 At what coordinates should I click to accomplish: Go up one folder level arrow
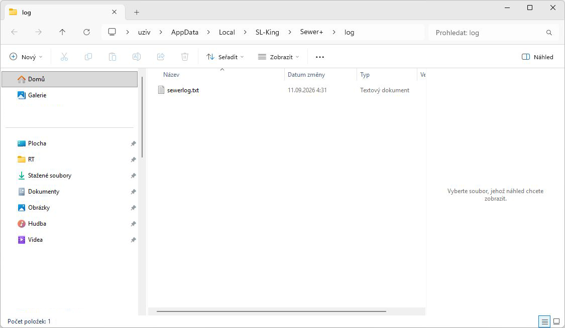click(62, 32)
